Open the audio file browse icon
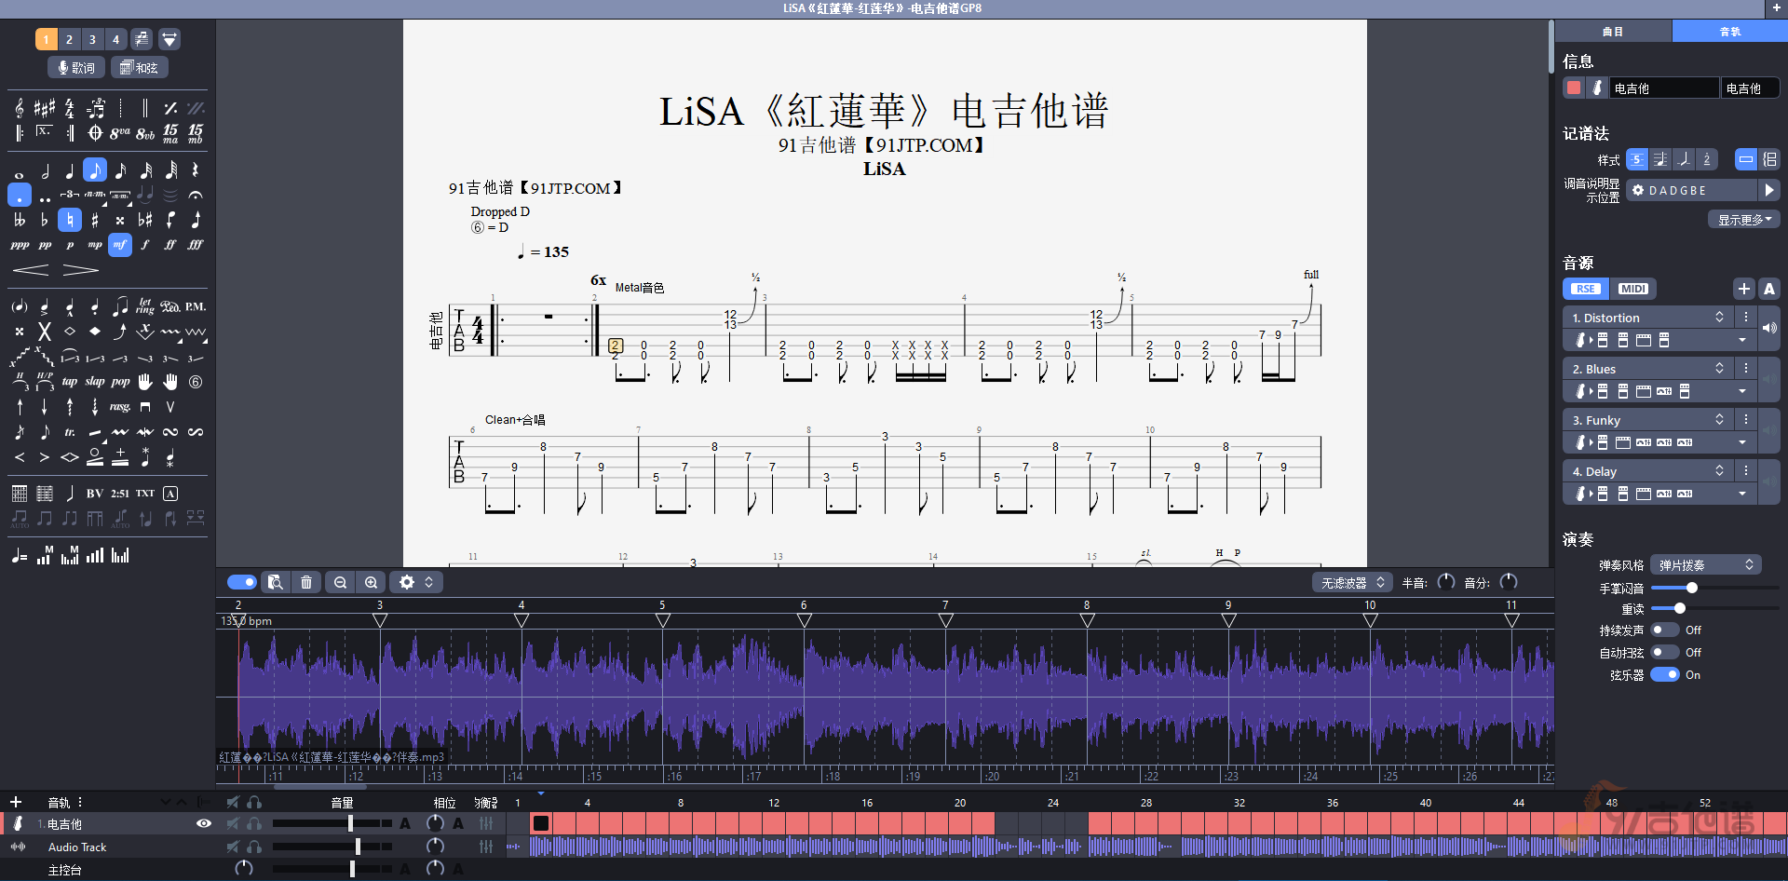Viewport: 1788px width, 881px height. click(x=275, y=582)
